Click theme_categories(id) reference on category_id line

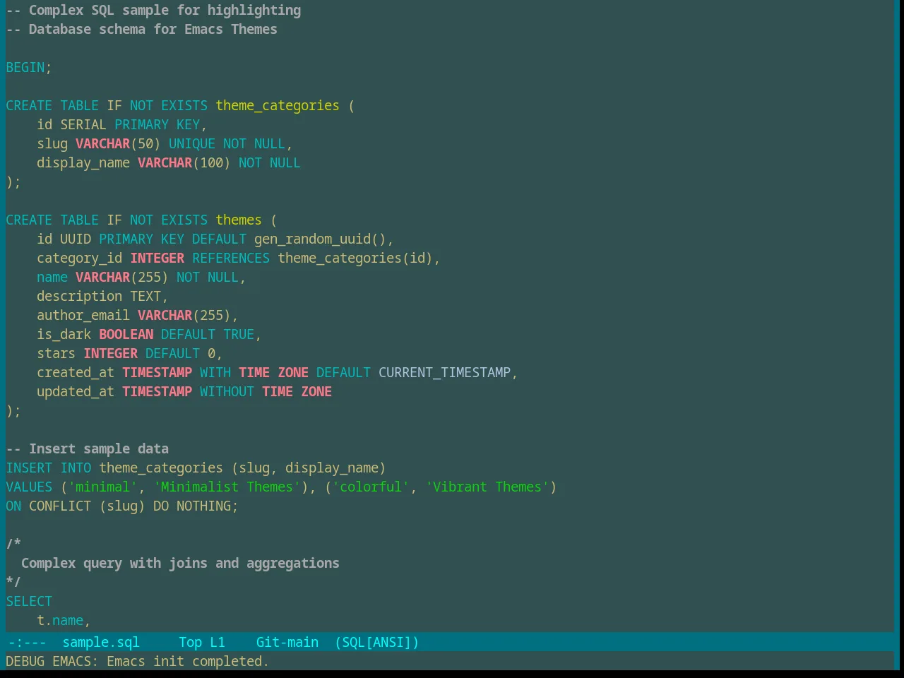click(x=355, y=258)
